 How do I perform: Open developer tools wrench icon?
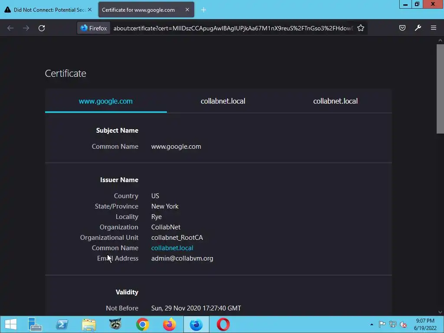click(418, 28)
